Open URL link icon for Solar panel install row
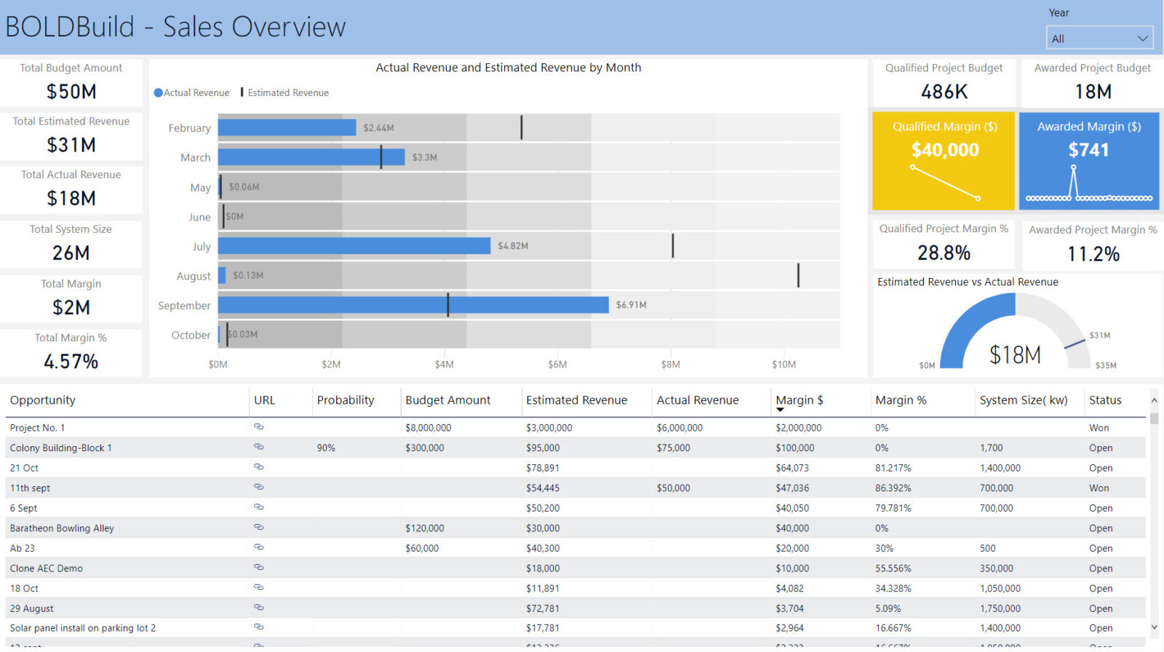 tap(258, 627)
